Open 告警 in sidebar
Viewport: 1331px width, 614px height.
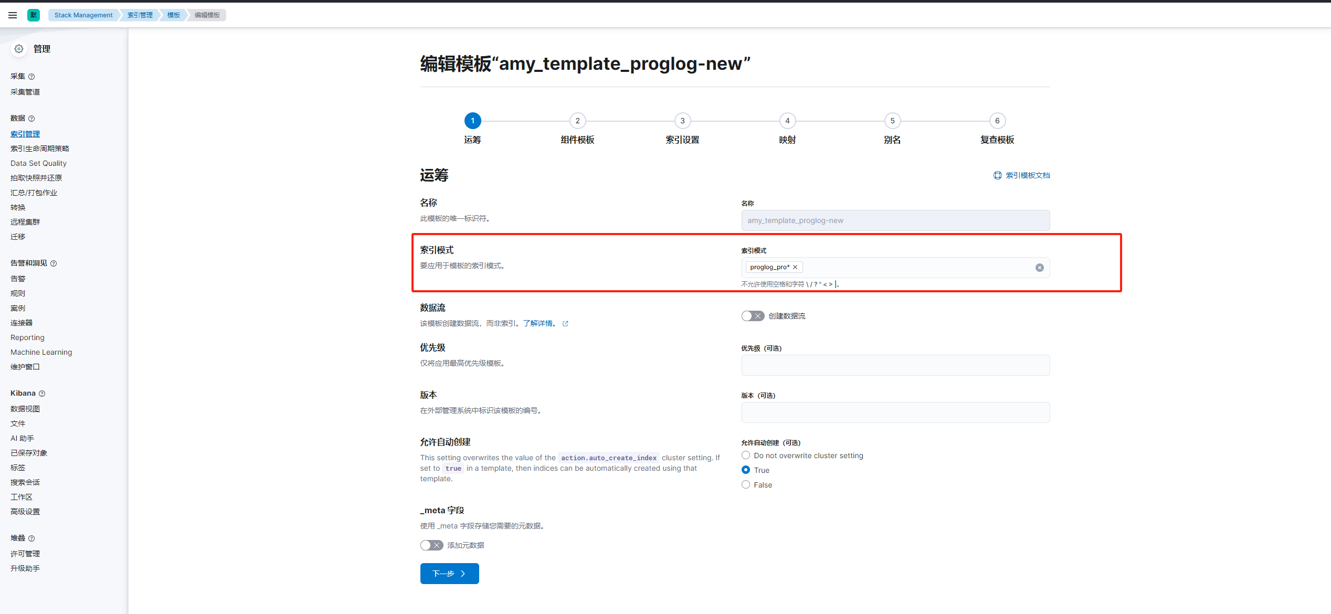click(x=18, y=279)
